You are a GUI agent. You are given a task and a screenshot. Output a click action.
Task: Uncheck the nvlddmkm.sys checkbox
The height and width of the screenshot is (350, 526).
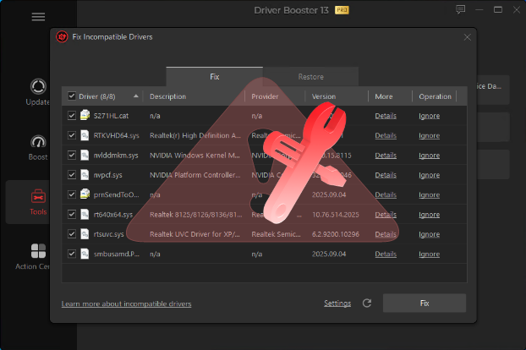(72, 155)
